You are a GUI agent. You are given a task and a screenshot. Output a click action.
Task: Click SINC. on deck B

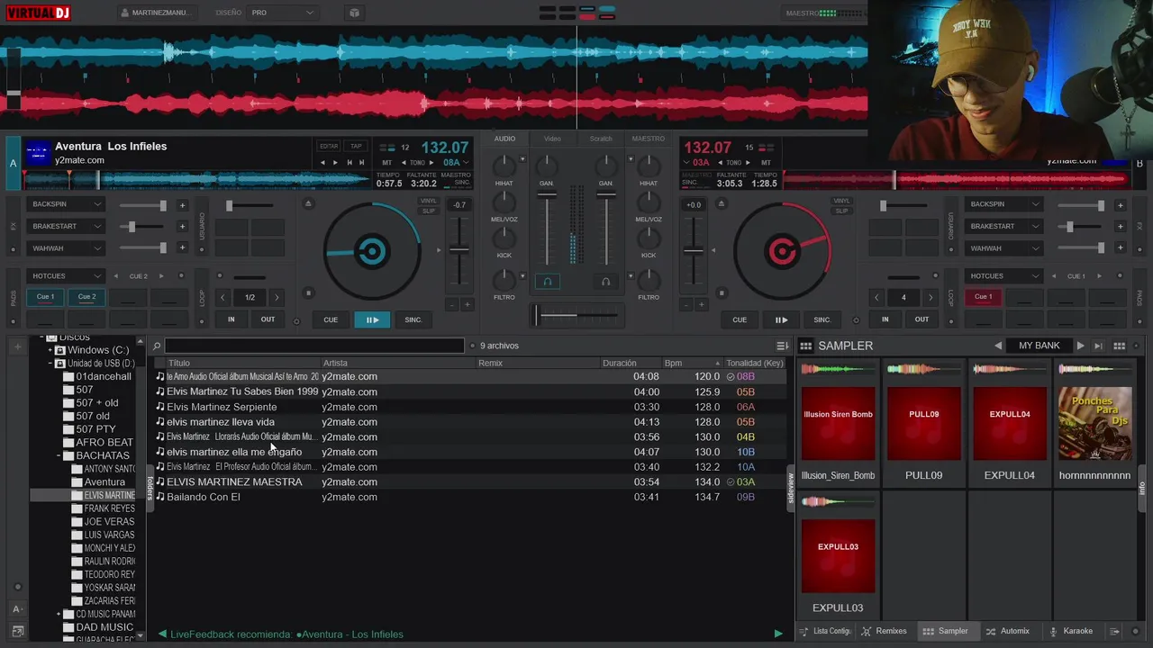coord(822,319)
